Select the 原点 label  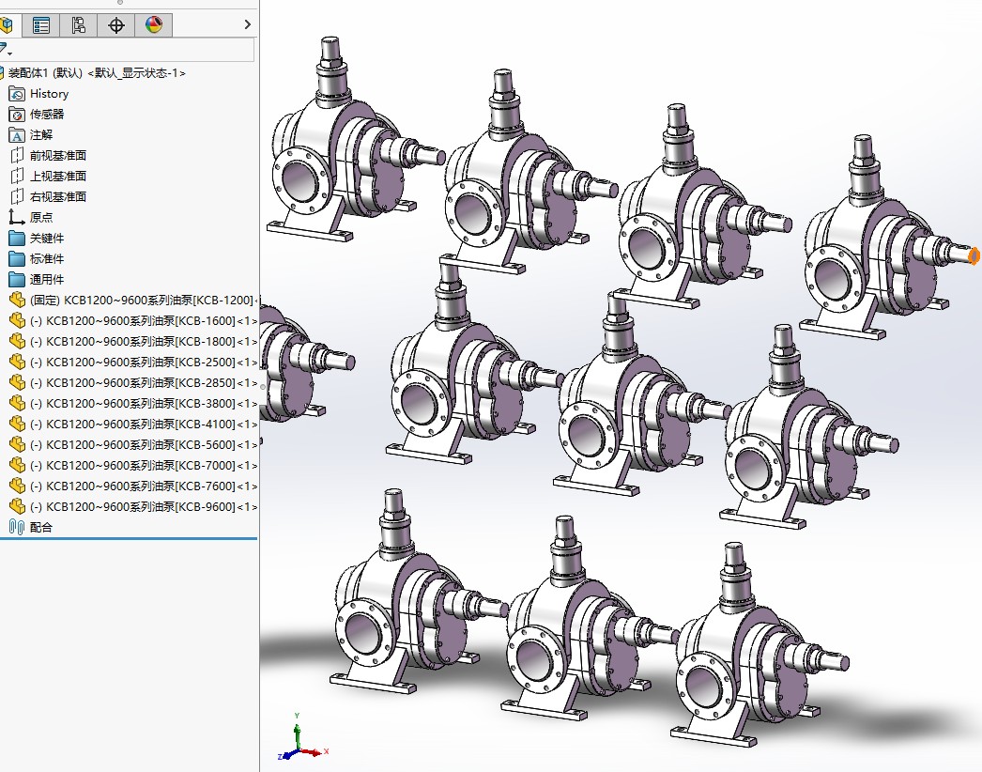coord(41,218)
